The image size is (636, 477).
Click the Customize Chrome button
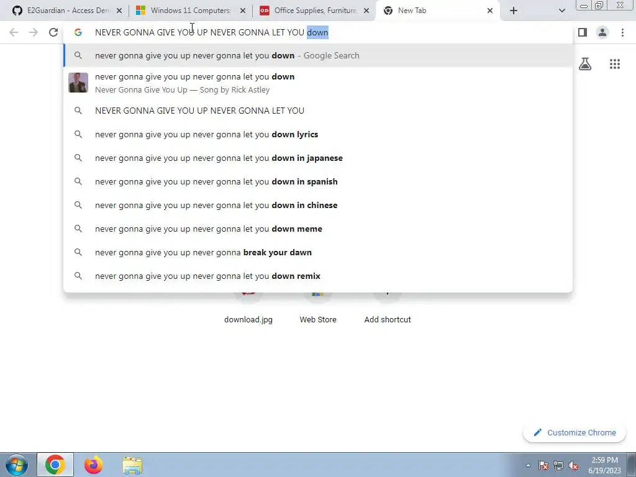click(575, 433)
